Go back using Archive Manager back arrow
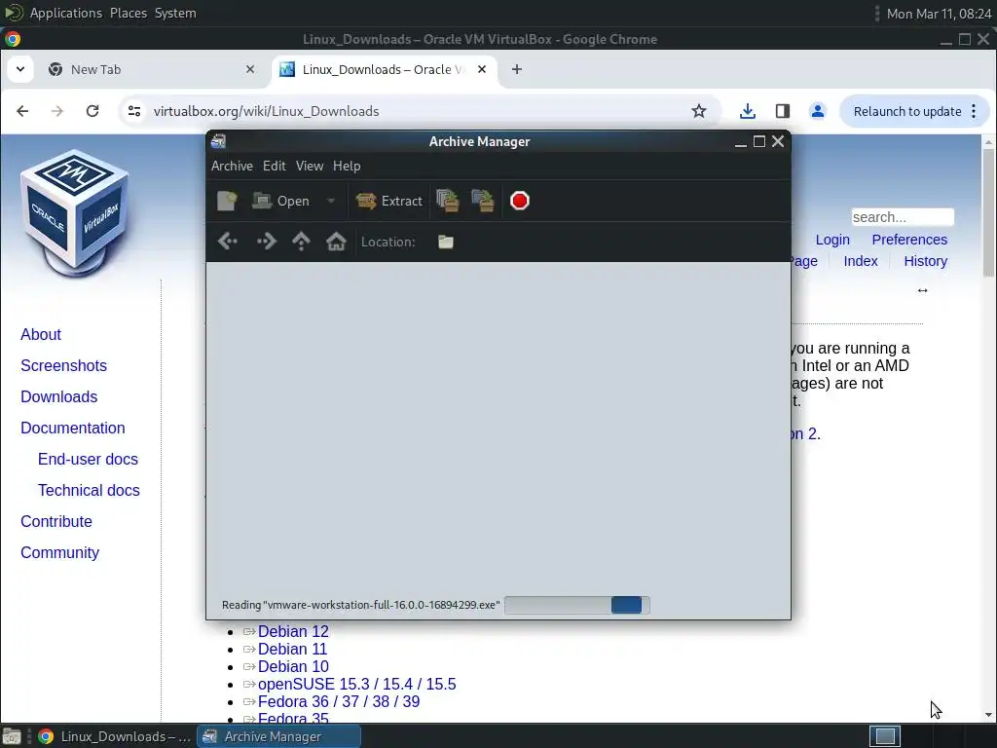This screenshot has width=997, height=748. pos(228,242)
